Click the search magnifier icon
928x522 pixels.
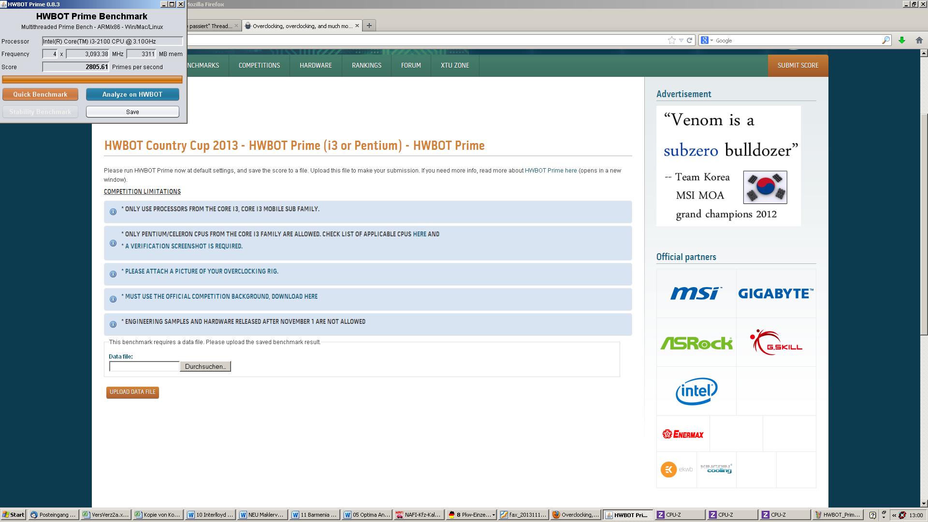click(x=886, y=40)
